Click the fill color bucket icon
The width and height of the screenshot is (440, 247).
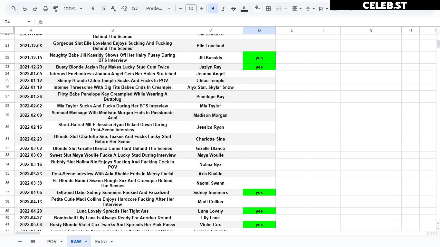click(x=257, y=9)
